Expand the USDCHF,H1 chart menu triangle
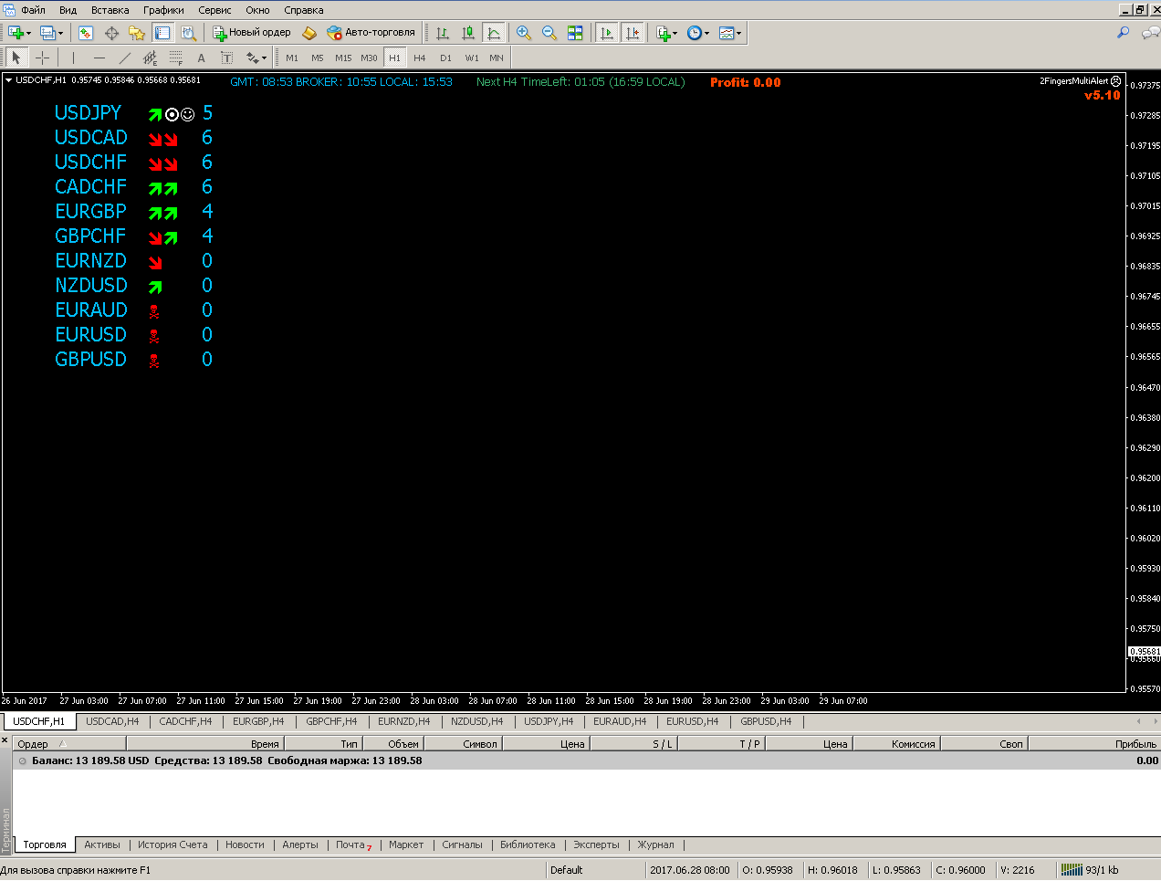 click(8, 80)
